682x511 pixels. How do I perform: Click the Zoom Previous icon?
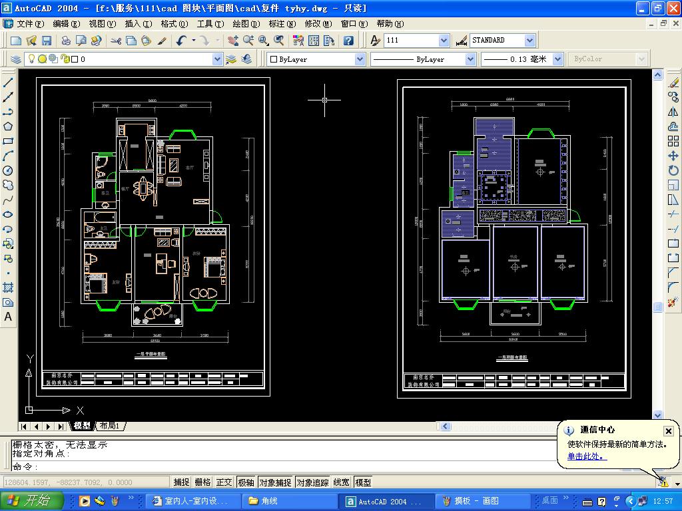click(279, 41)
